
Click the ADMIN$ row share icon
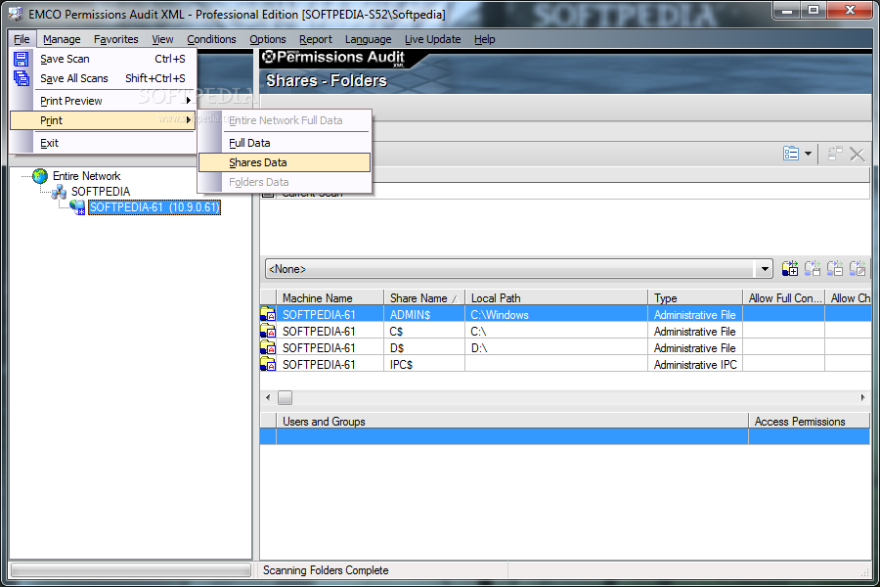pyautogui.click(x=268, y=315)
